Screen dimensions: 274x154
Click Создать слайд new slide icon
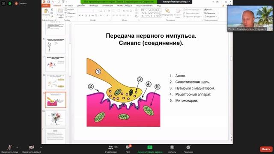[x=60, y=11]
